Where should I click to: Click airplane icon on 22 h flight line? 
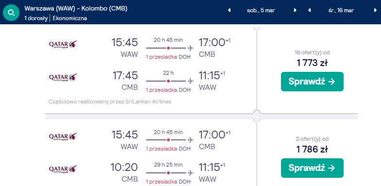tap(191, 81)
